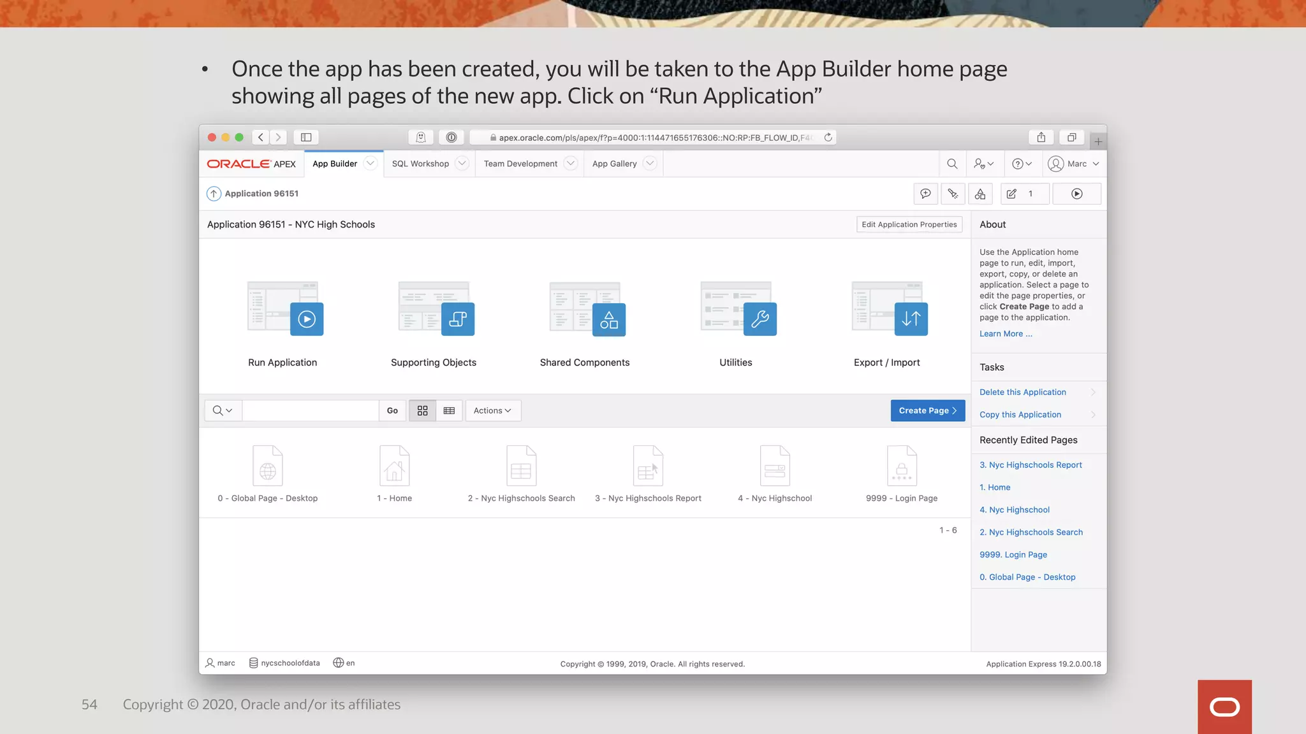The width and height of the screenshot is (1306, 734).
Task: Click the Go button
Action: click(392, 411)
